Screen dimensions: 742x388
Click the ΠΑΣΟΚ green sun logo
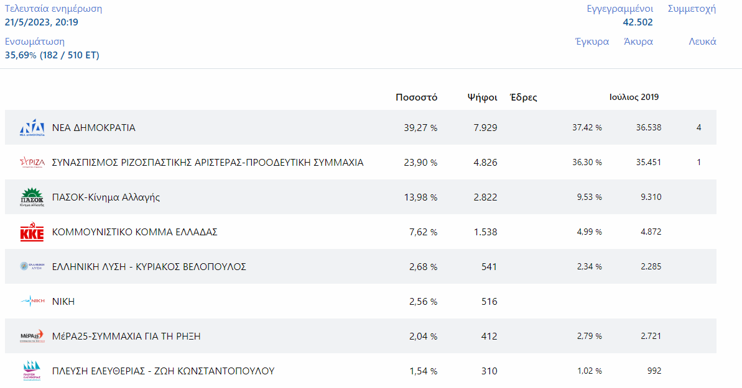32,197
